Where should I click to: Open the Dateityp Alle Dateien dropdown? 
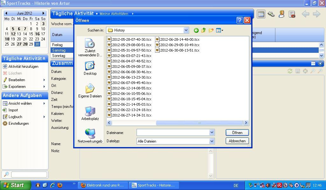click(212, 141)
